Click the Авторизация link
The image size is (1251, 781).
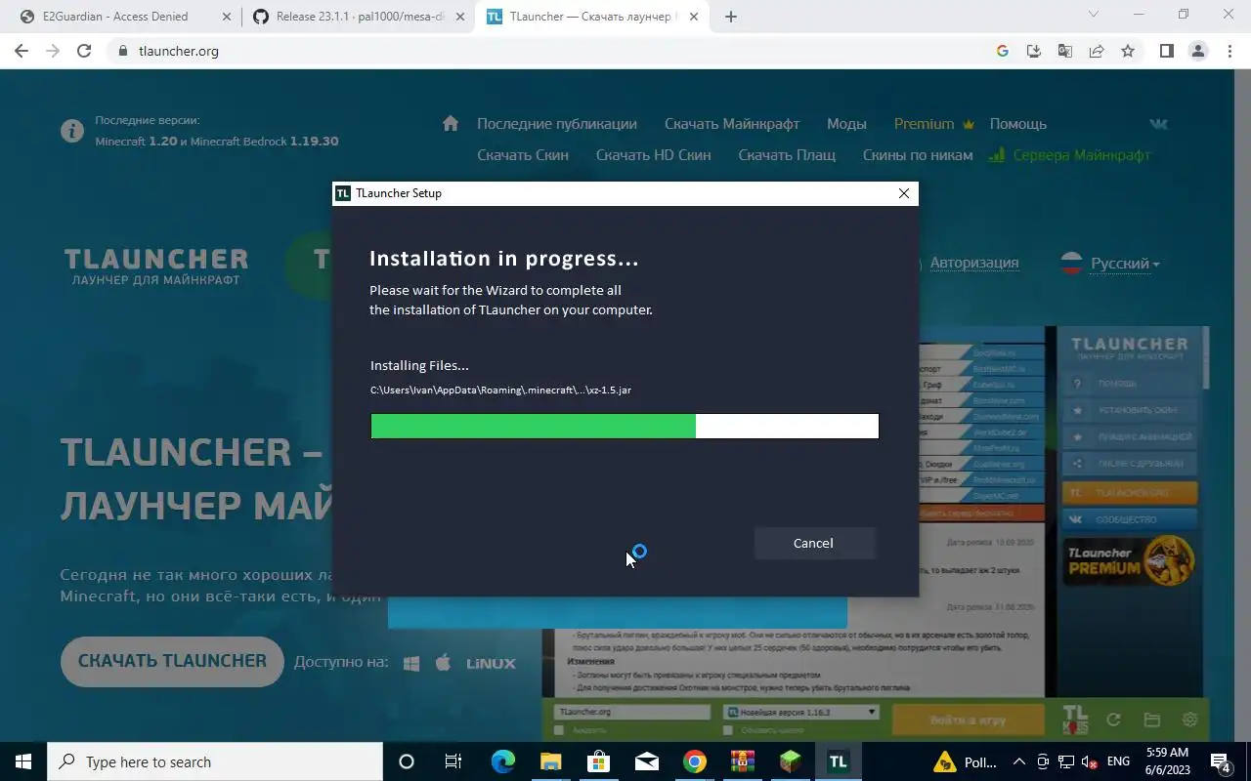point(974,263)
